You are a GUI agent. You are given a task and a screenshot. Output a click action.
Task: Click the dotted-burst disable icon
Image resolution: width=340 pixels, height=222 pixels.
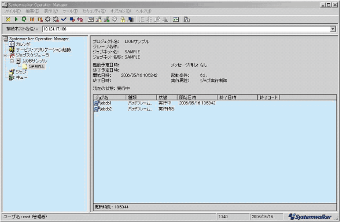[x=48, y=20]
